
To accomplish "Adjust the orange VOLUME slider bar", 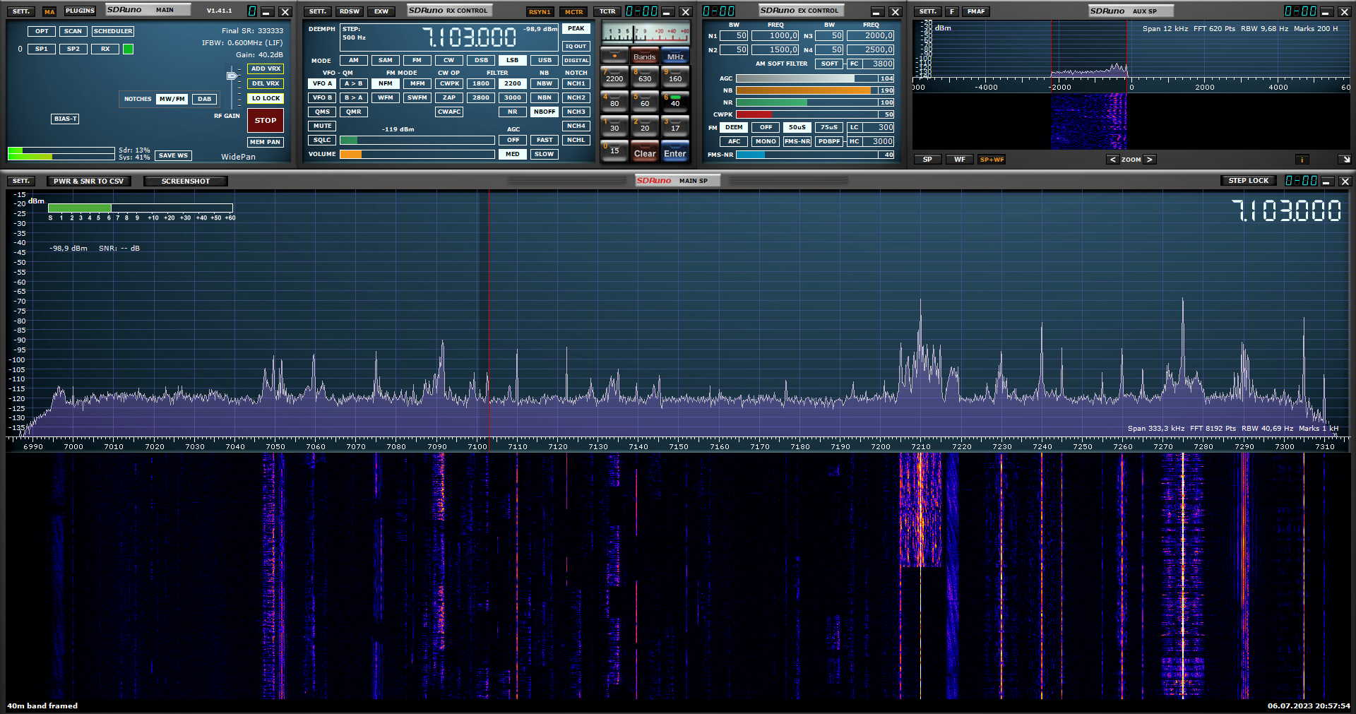I will coord(417,154).
